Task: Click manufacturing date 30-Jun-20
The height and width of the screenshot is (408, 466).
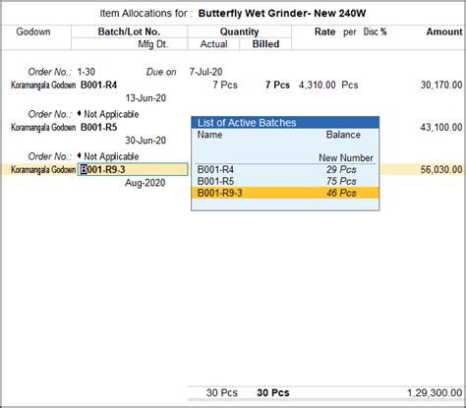Action: tap(146, 141)
